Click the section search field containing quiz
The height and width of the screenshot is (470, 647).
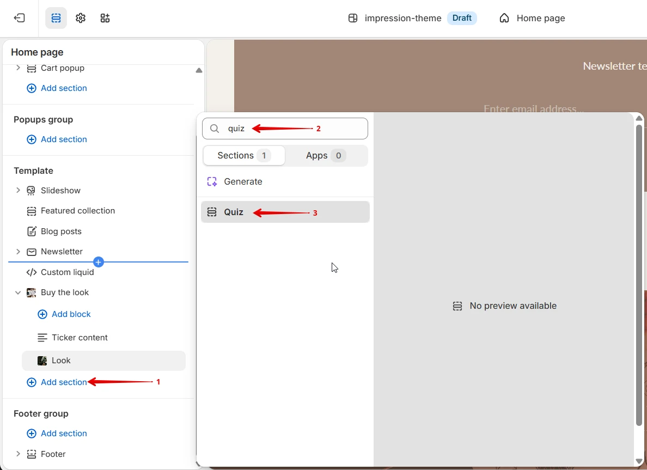[x=285, y=129]
